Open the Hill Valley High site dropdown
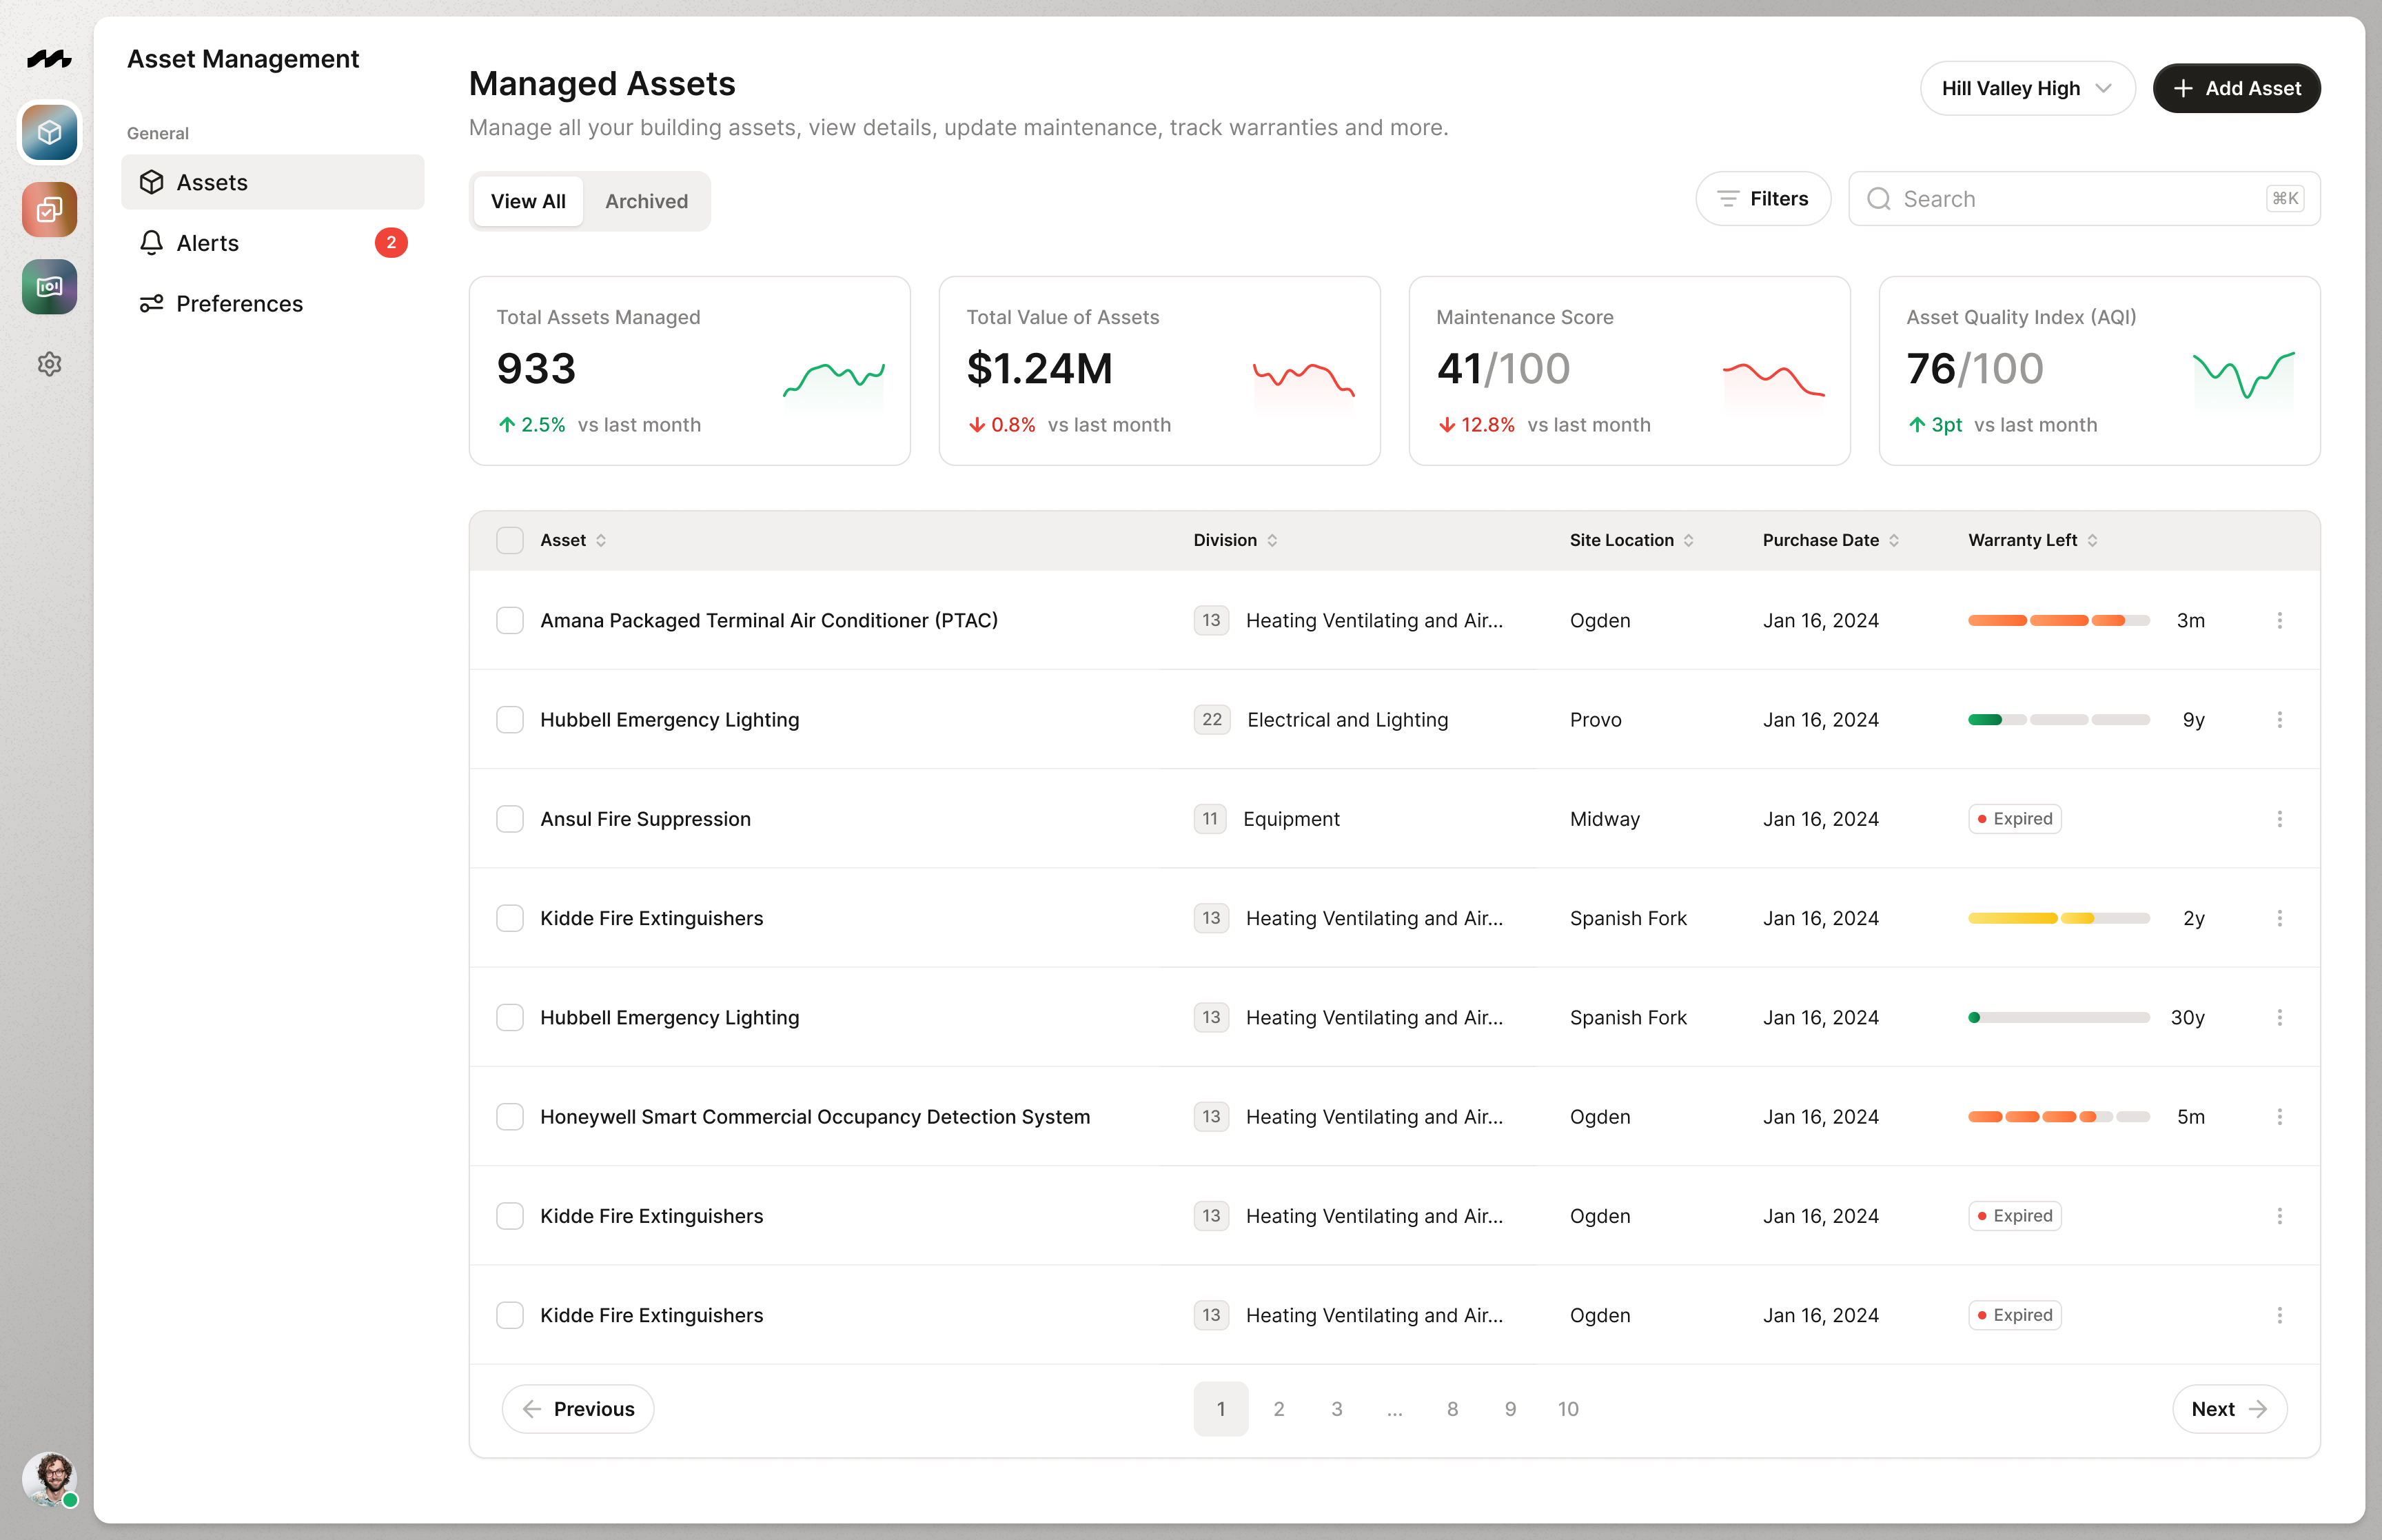The height and width of the screenshot is (1540, 2382). (2027, 88)
